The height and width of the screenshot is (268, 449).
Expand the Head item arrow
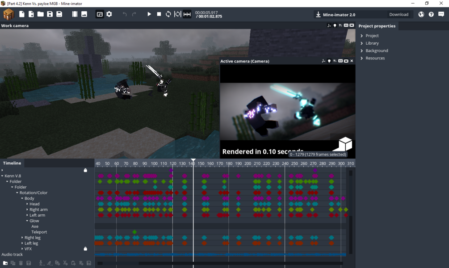[27, 204]
